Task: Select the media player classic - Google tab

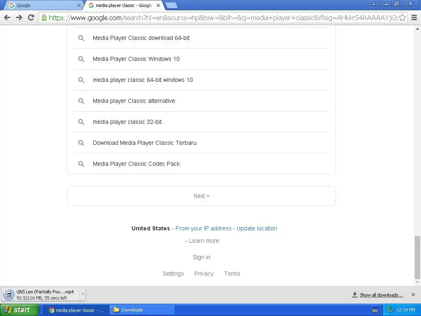Action: coord(123,5)
